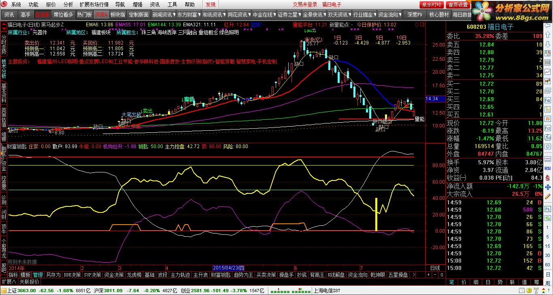
Task: Open 中金在线 dropdown
Action: (x=264, y=15)
